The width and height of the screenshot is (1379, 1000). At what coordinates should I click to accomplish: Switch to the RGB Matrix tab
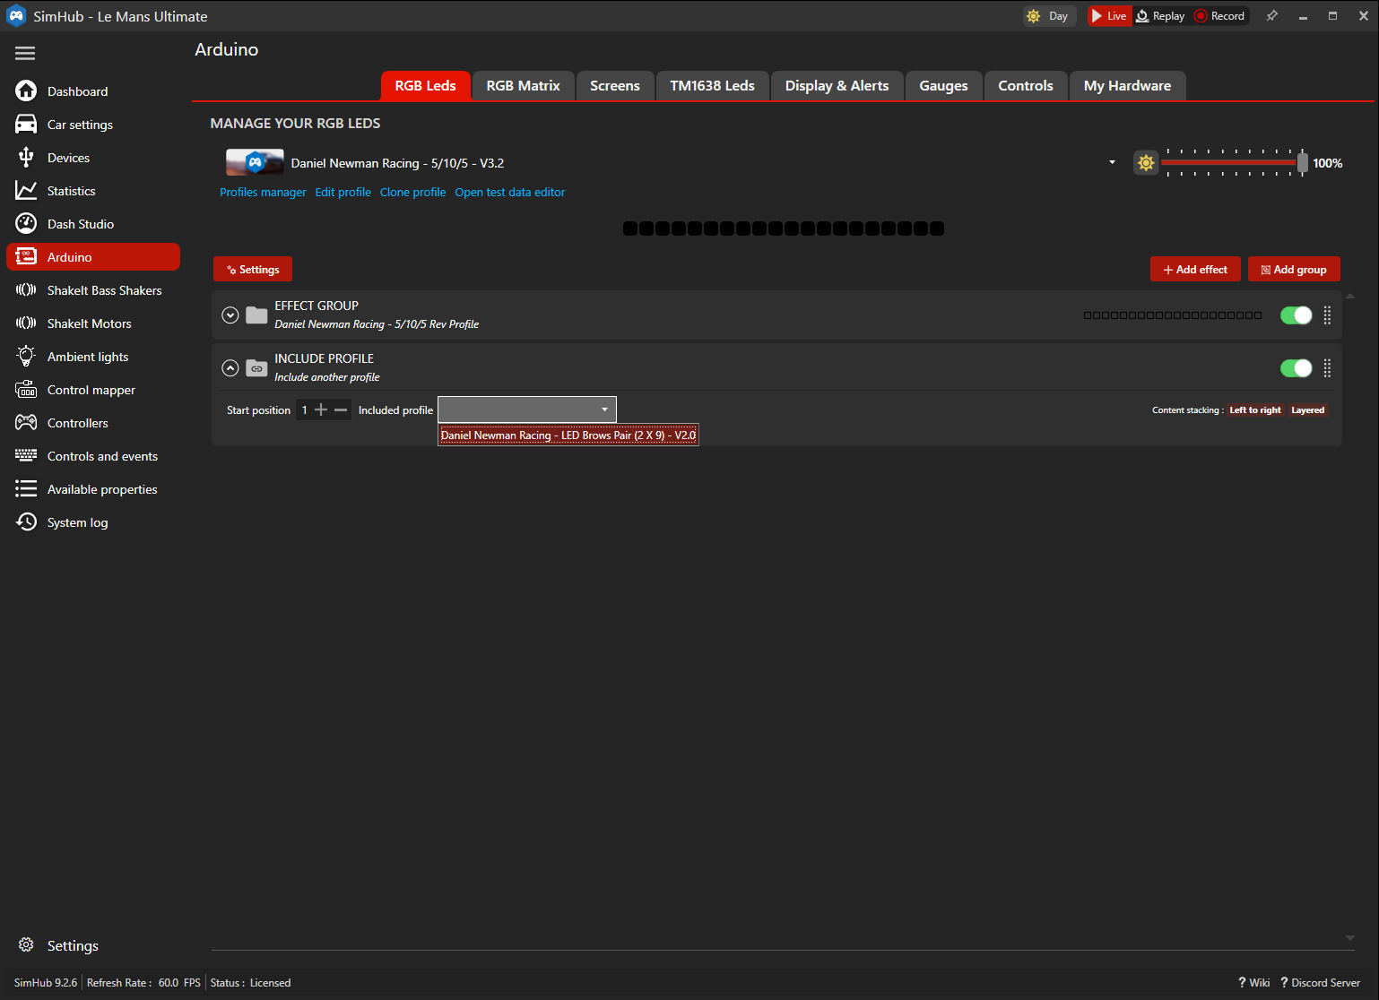click(x=523, y=85)
